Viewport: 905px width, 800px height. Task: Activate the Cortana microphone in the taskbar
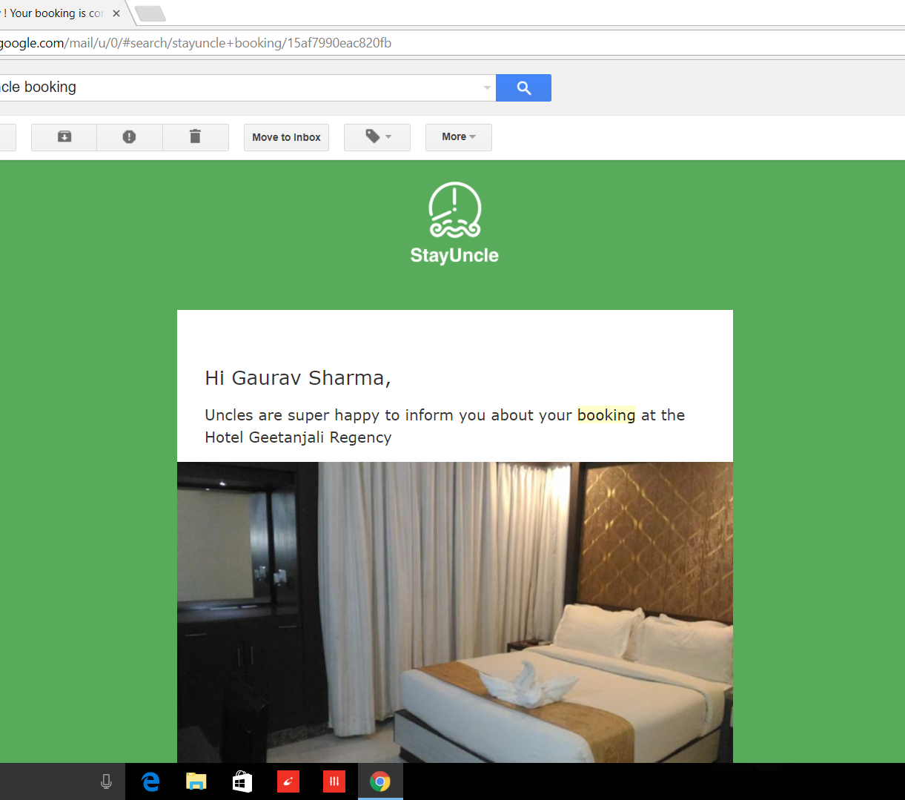[106, 781]
